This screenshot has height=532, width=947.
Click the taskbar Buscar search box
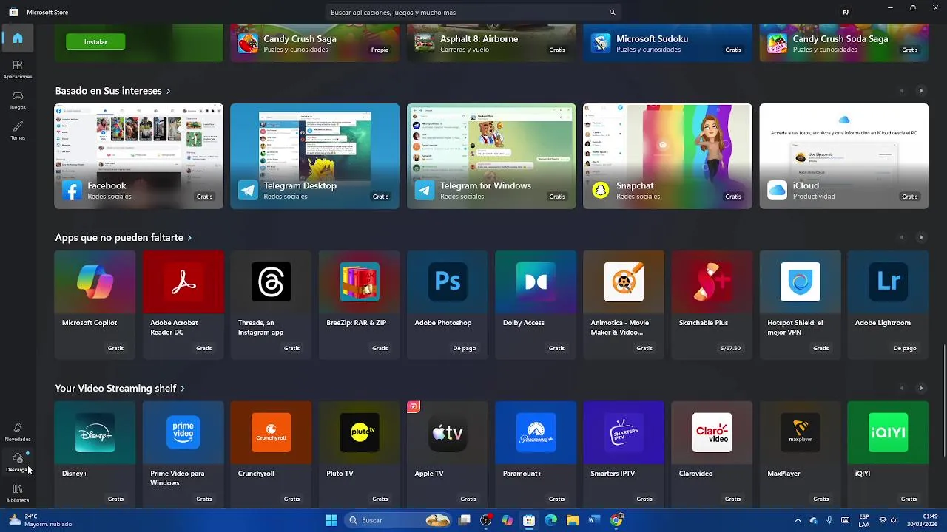coord(400,520)
